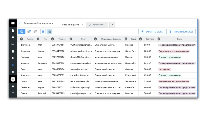Select the city cell Самара
Screen dimensions: 207x116
point(131,69)
